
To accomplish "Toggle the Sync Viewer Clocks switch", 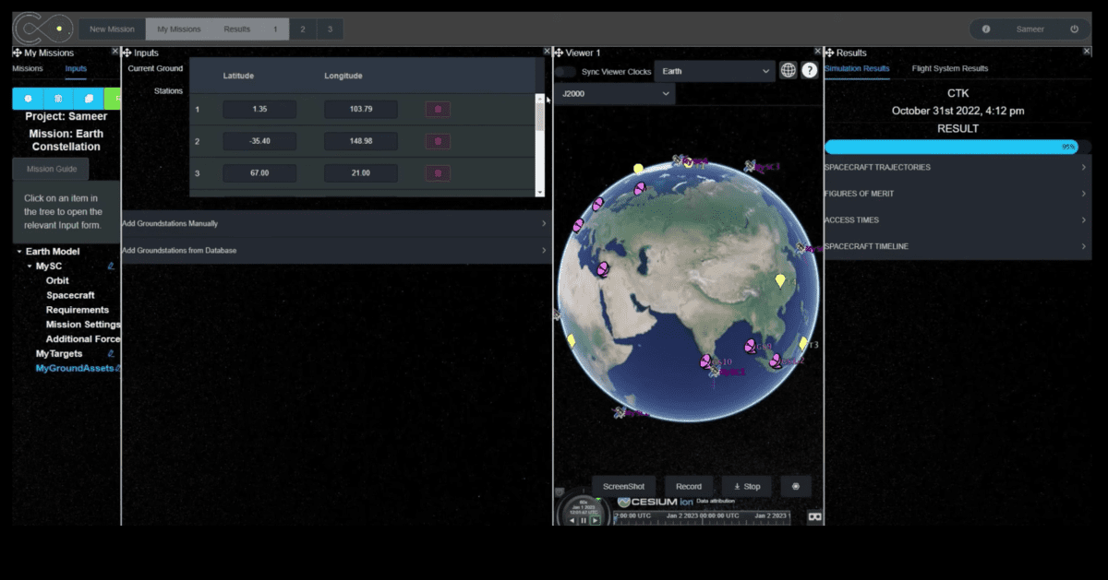I will point(565,72).
